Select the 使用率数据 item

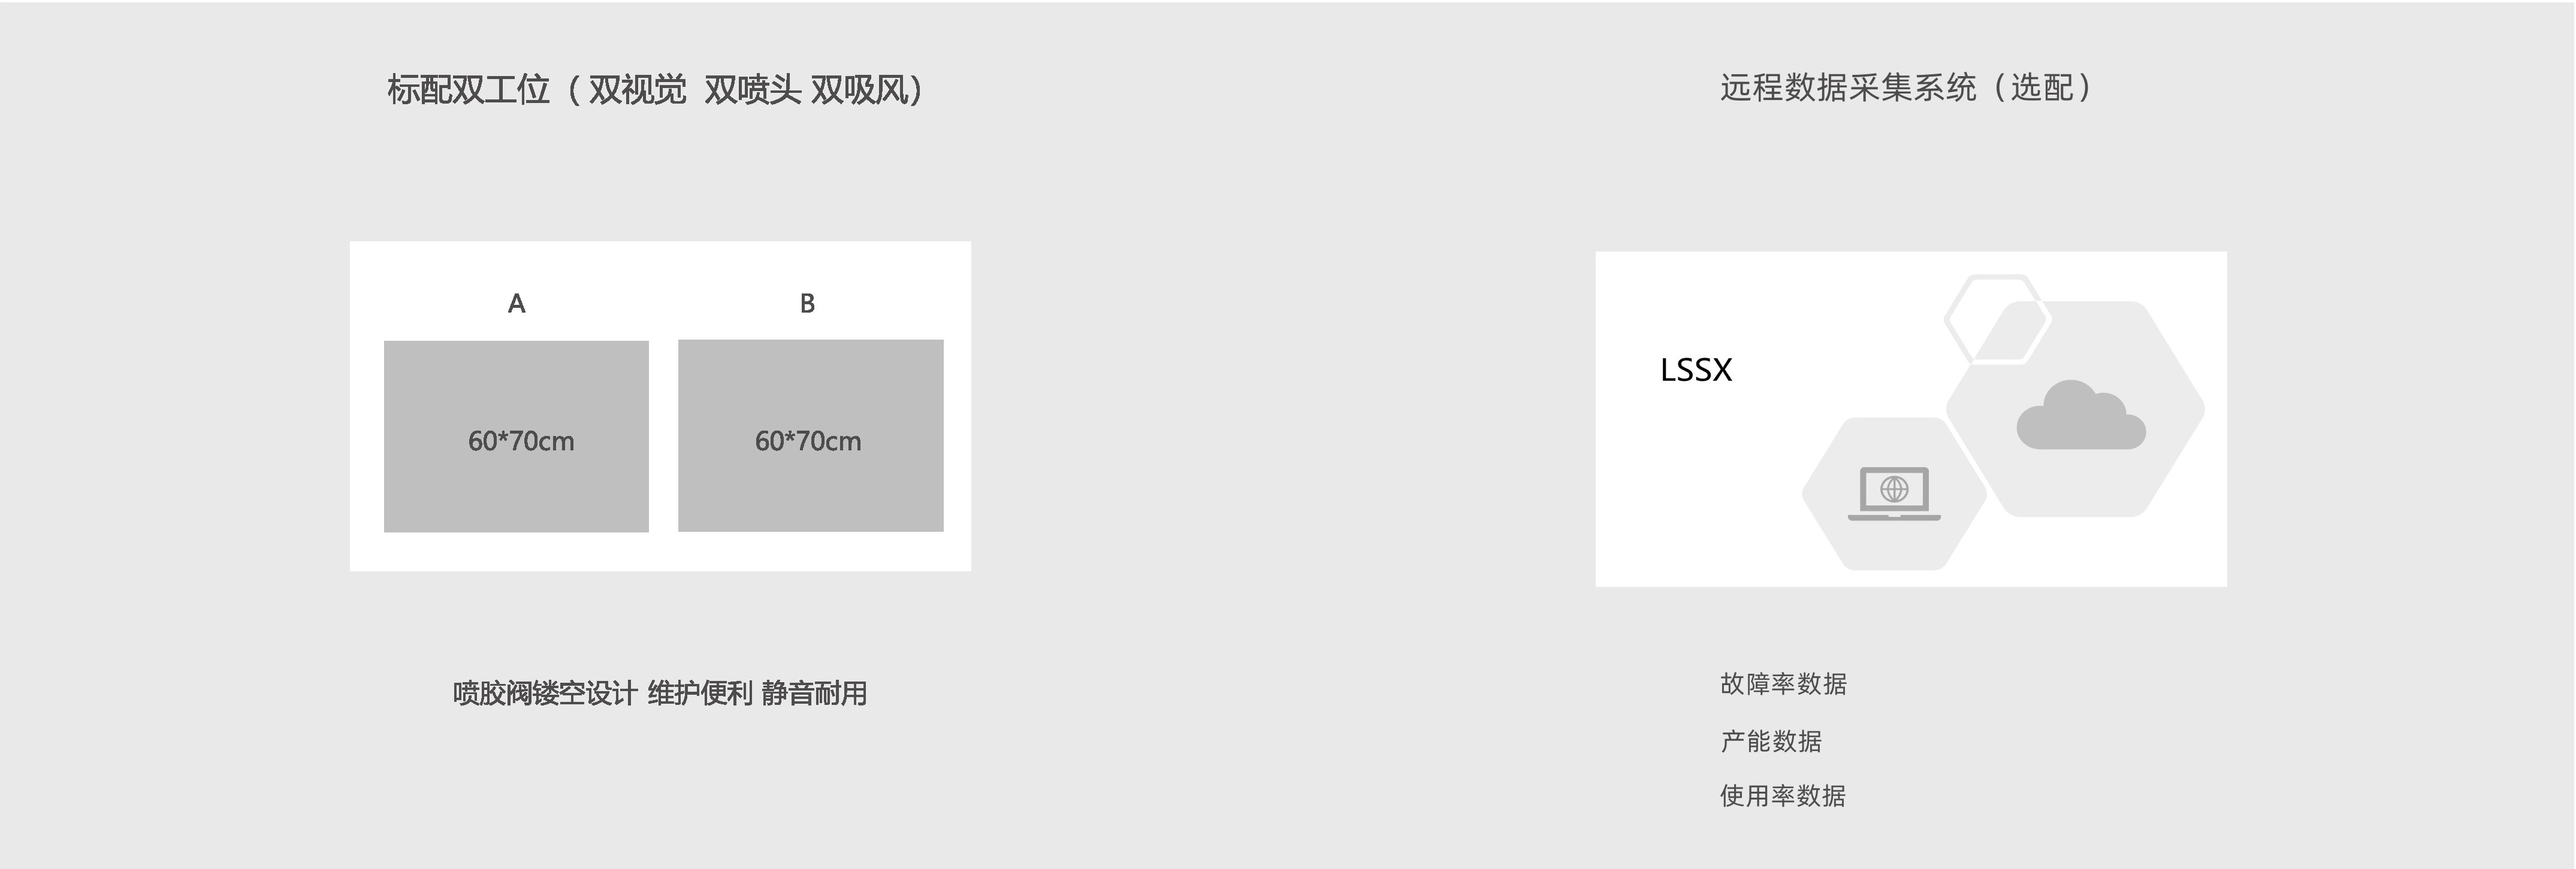pos(1783,796)
